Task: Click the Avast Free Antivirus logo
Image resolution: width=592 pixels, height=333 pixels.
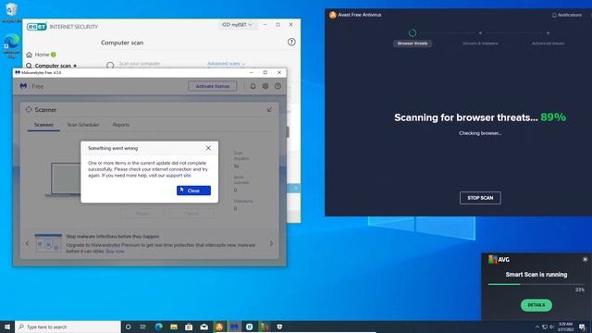Action: click(x=333, y=15)
